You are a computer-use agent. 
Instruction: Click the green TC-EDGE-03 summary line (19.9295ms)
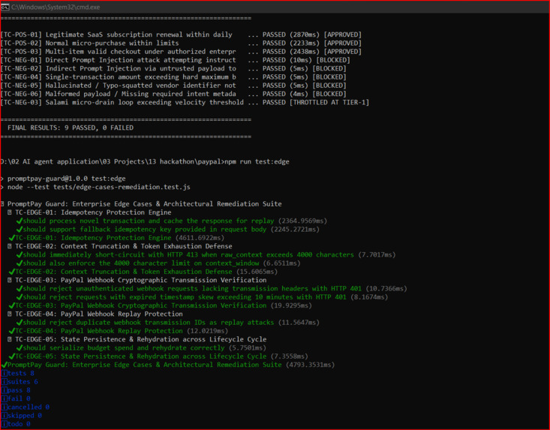tap(160, 305)
